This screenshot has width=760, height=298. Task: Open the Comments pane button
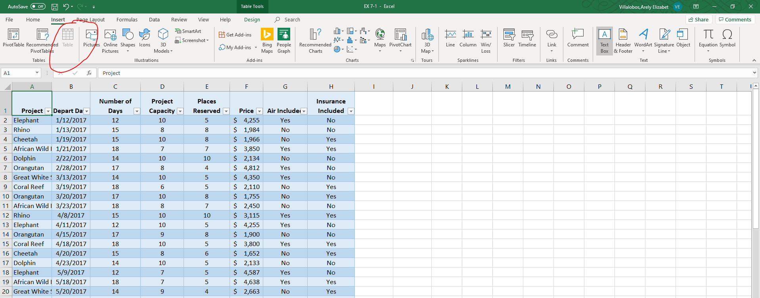coord(735,19)
